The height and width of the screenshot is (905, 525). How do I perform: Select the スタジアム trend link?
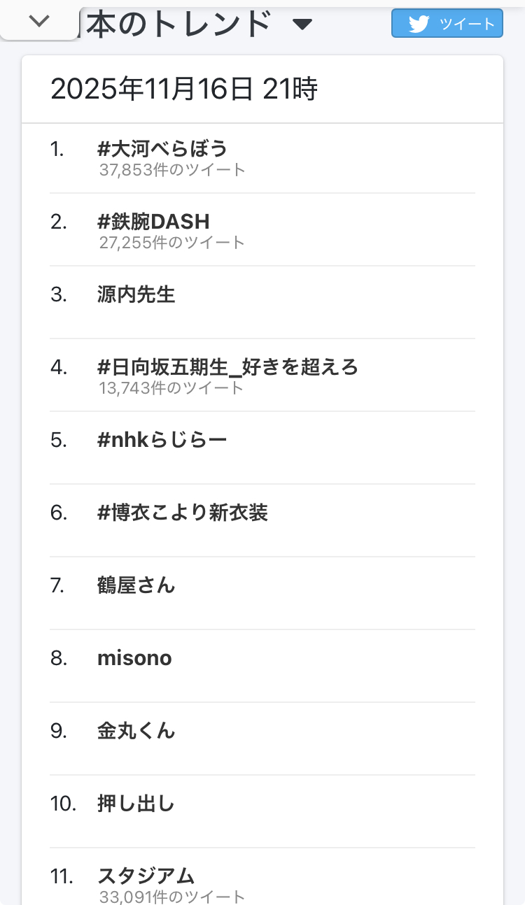click(146, 876)
